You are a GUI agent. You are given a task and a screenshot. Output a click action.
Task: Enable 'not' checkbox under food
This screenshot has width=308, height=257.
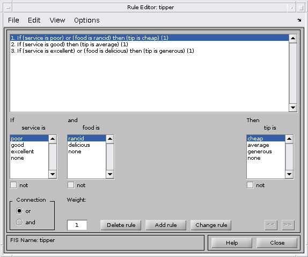pos(71,185)
